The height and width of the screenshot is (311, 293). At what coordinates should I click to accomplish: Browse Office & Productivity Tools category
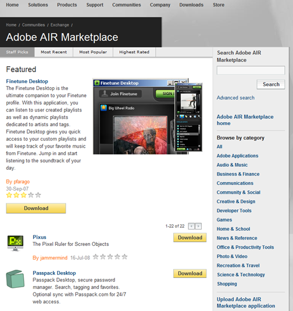(x=245, y=247)
